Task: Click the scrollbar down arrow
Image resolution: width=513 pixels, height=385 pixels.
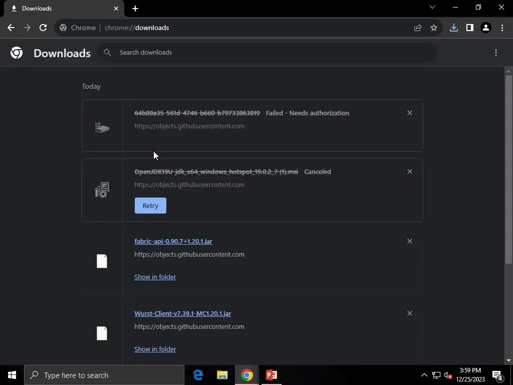Action: click(x=508, y=360)
